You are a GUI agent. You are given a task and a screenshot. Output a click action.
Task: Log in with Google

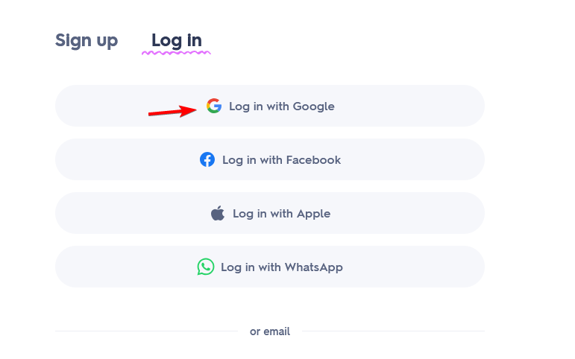[x=270, y=106]
